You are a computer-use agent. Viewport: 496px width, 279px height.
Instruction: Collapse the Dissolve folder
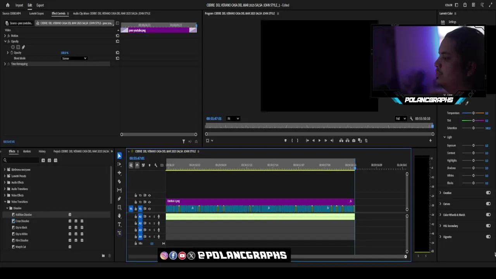(x=7, y=208)
